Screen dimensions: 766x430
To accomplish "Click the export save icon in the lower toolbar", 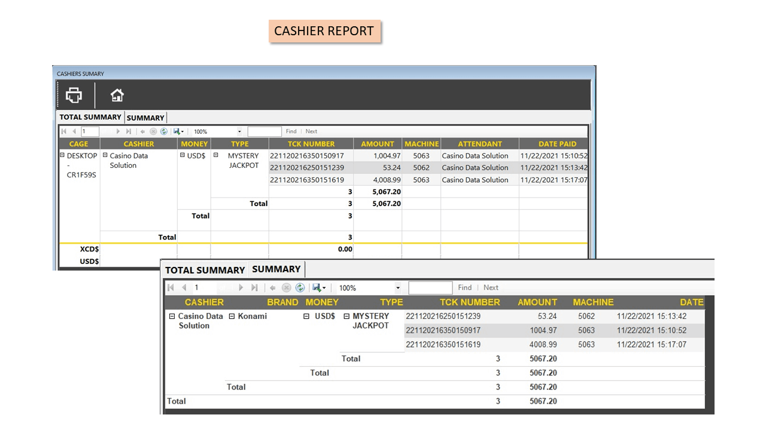I will [319, 287].
